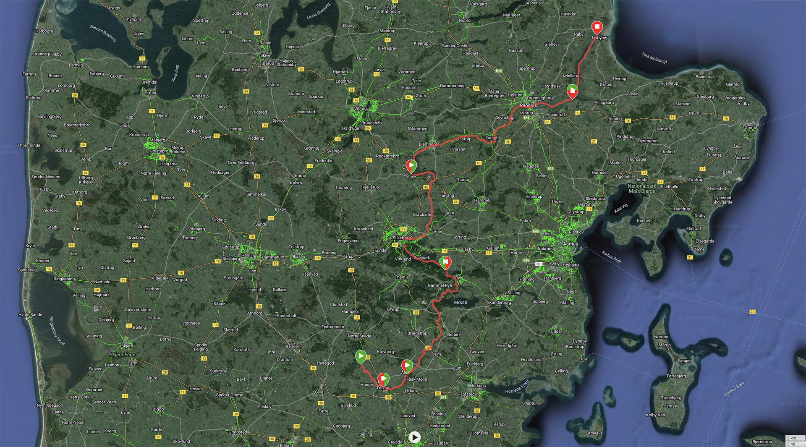Click the Grenå town label
This screenshot has height=447, width=806.
click(x=750, y=128)
